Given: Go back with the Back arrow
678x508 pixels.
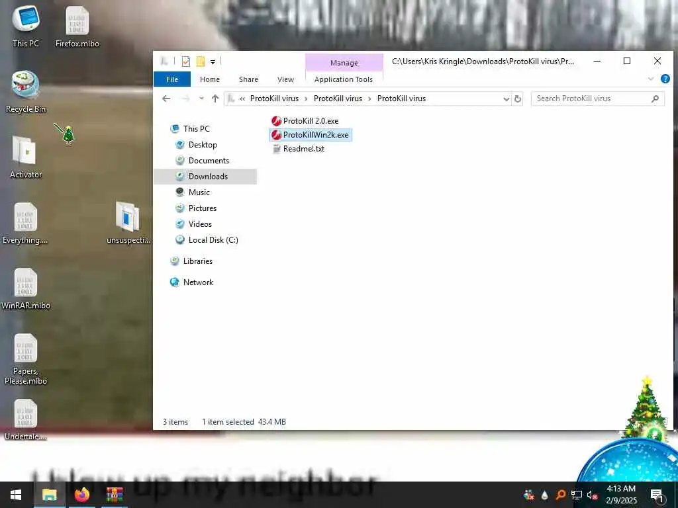Looking at the screenshot, I should (166, 99).
